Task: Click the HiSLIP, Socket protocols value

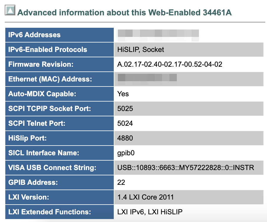Action: (x=141, y=50)
